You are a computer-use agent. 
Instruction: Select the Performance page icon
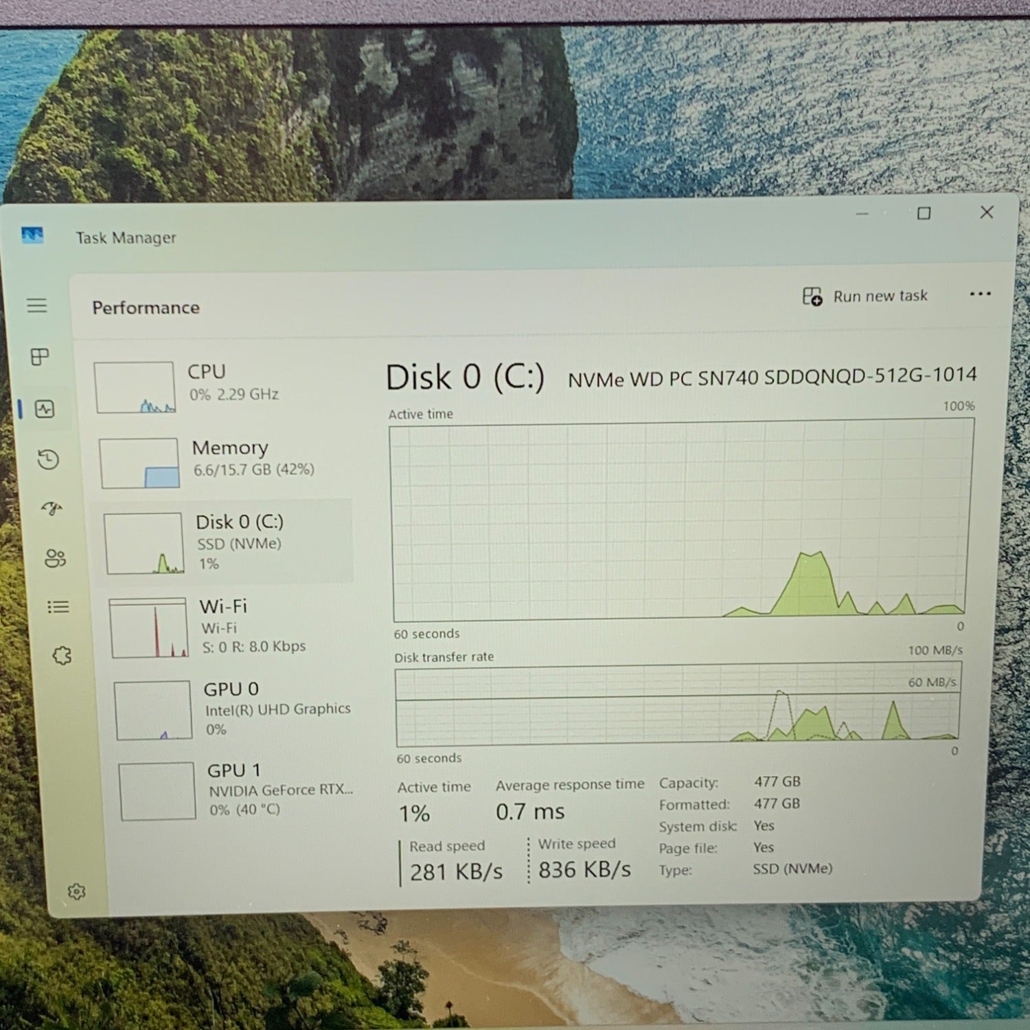point(45,409)
